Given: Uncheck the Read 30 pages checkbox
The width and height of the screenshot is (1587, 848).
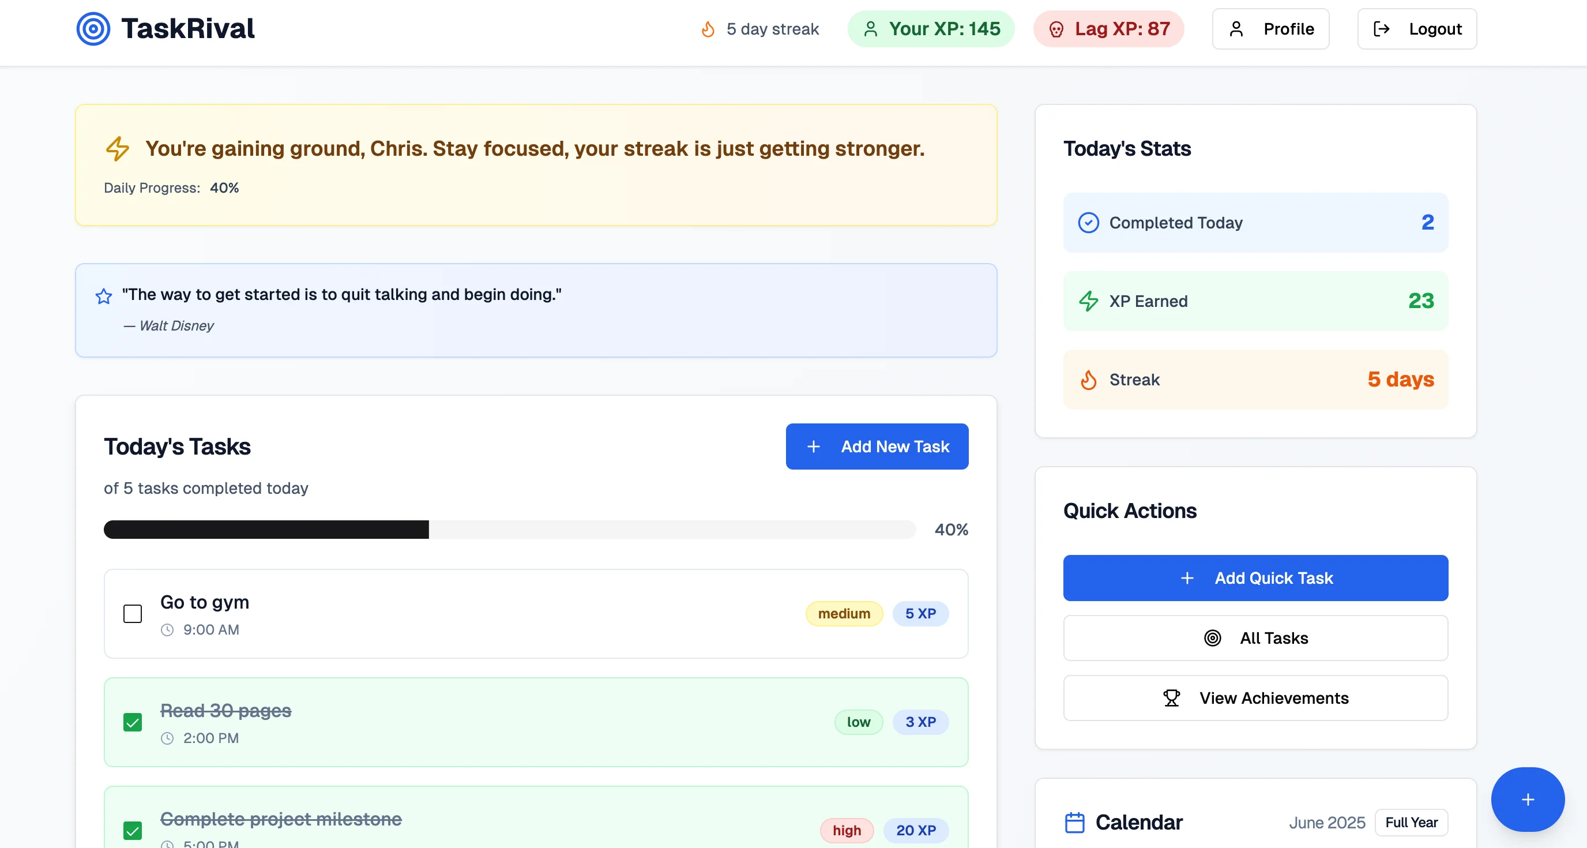Looking at the screenshot, I should click(133, 722).
